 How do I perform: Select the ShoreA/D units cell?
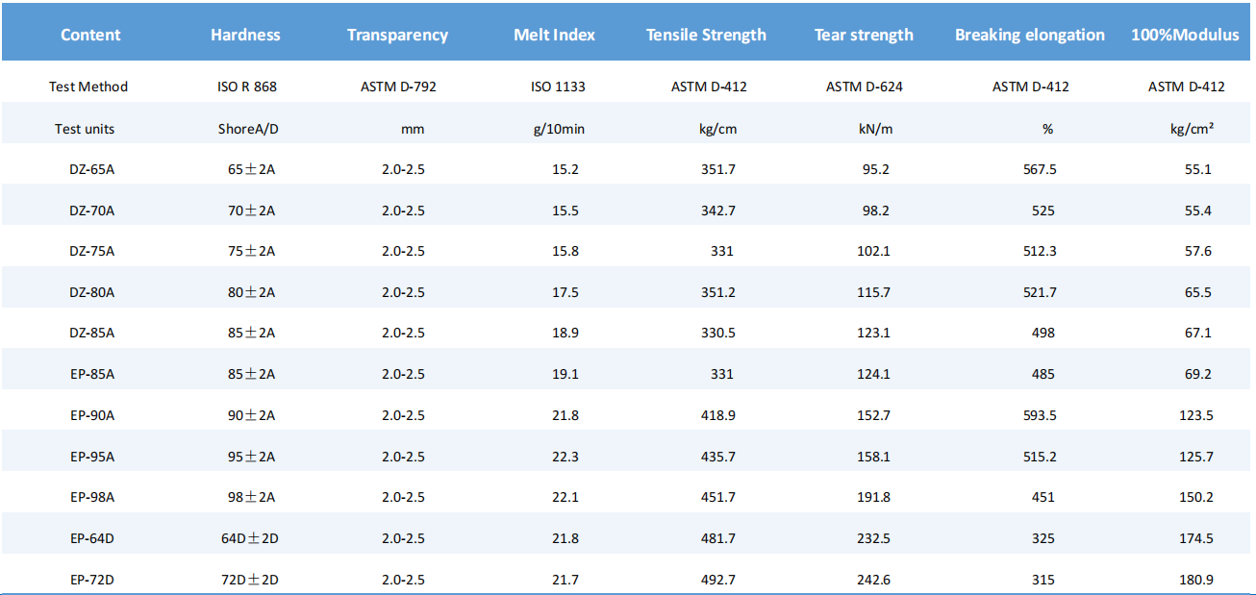tap(247, 128)
